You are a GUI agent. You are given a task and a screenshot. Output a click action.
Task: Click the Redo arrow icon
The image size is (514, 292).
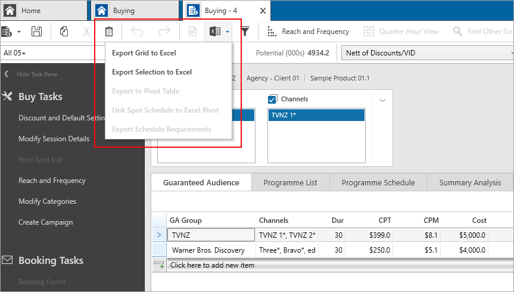(x=164, y=32)
